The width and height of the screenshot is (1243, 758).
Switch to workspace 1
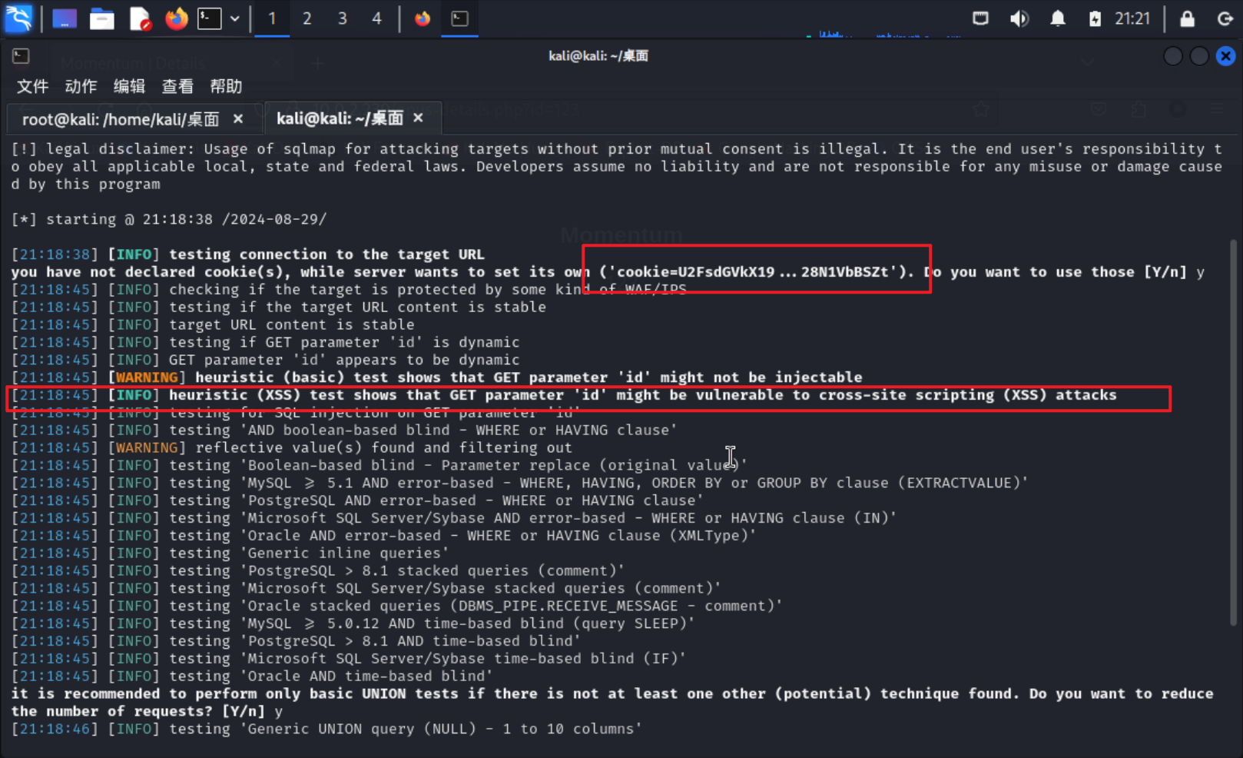[x=272, y=18]
